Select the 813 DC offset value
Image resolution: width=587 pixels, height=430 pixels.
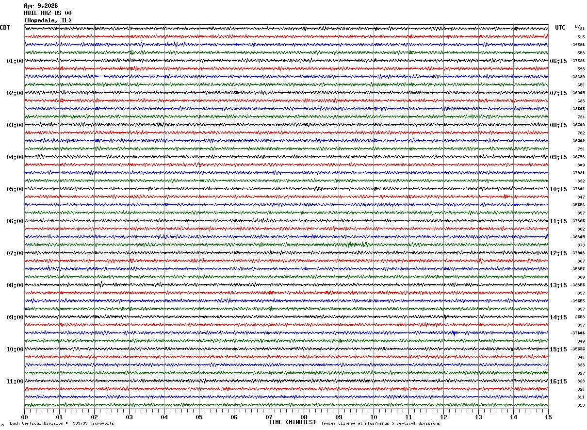click(581, 405)
